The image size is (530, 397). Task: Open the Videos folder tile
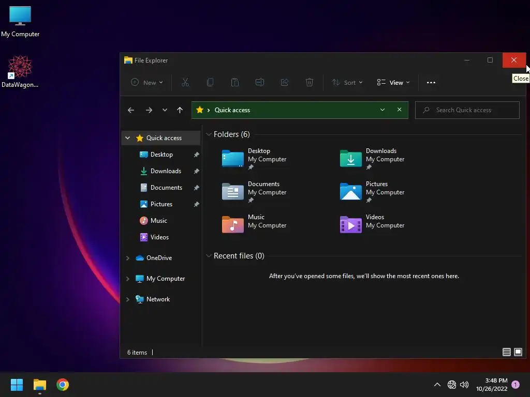(372, 224)
